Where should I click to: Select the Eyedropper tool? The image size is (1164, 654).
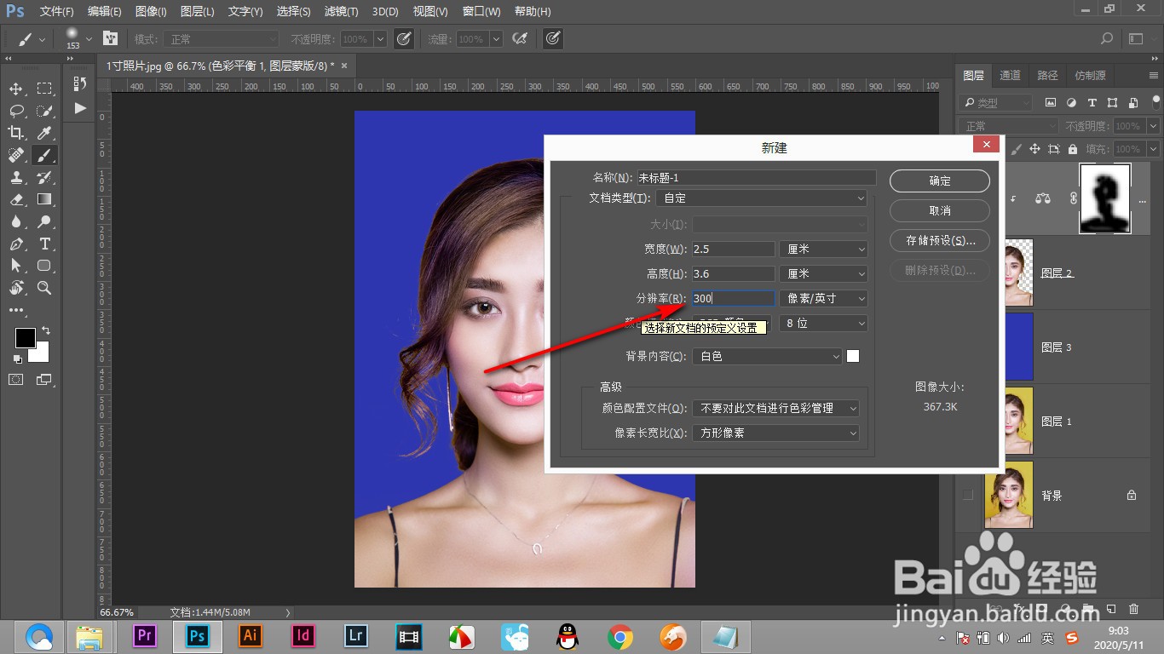[x=44, y=133]
